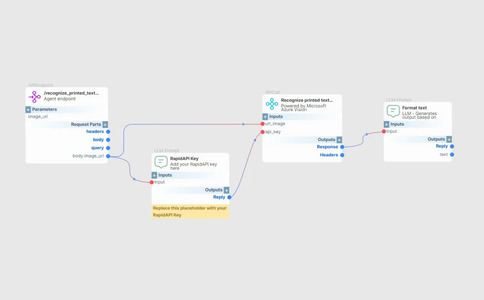
Task: Click the RapidAPI Key chat bubble icon
Action: tap(161, 162)
